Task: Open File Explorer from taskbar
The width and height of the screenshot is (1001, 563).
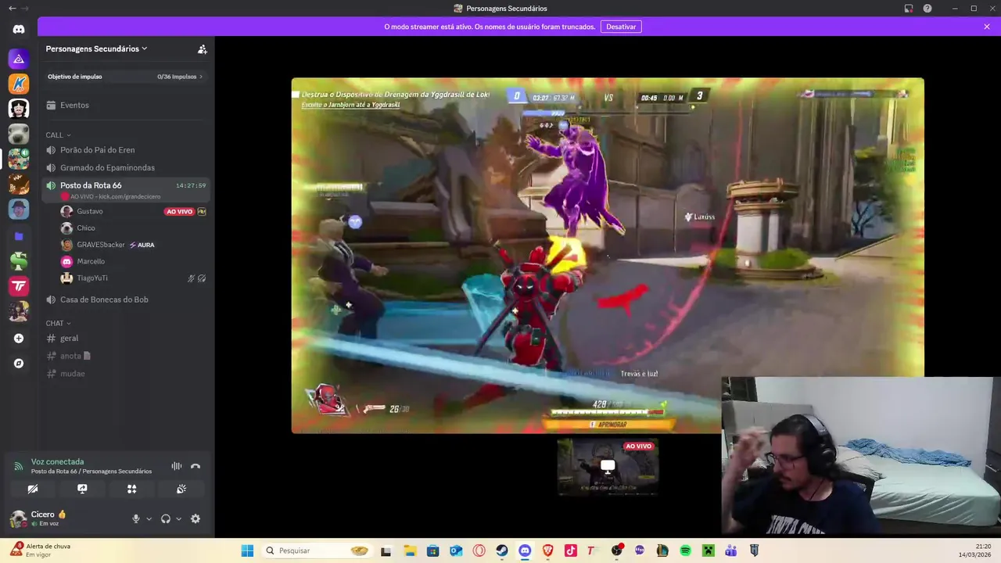Action: click(410, 550)
